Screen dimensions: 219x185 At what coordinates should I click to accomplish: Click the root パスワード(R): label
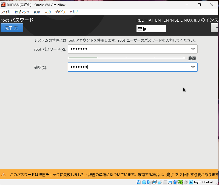pyautogui.click(x=50, y=49)
